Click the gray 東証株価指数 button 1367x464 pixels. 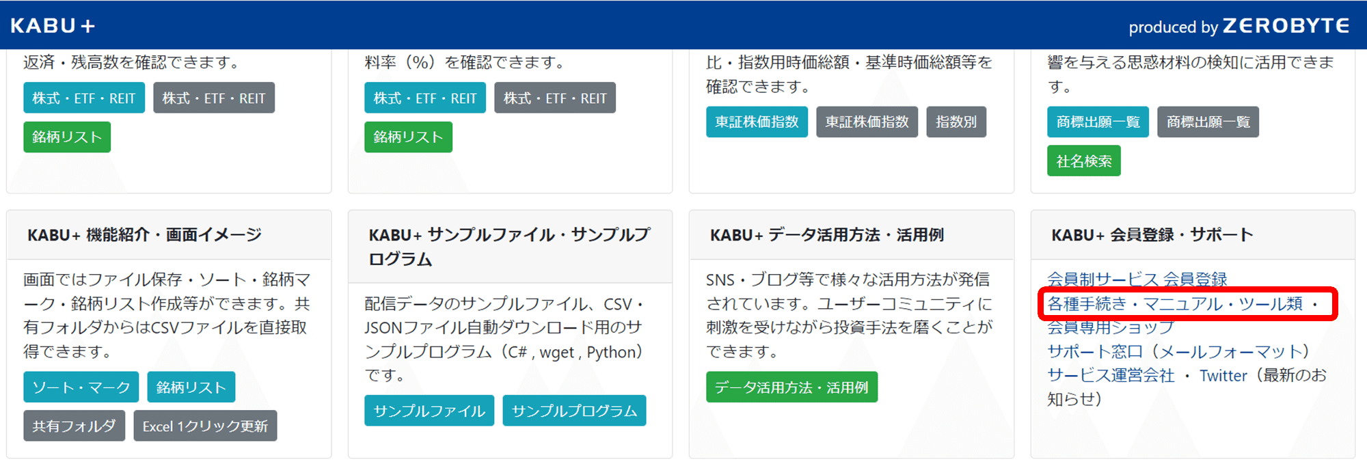(867, 122)
